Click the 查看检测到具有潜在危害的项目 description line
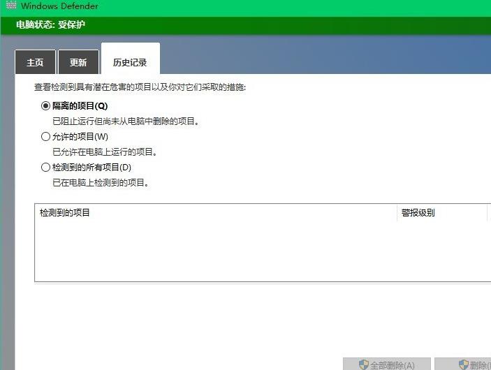Screen dimensions: 491x370 (140, 87)
